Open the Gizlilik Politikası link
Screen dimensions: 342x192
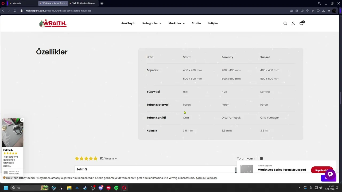[x=207, y=178]
